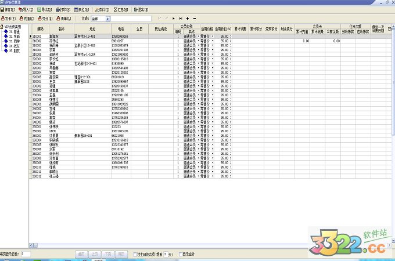Click the horizontal scrollbar right arrow
Image resolution: width=395 pixels, height=261 pixels.
point(389,245)
